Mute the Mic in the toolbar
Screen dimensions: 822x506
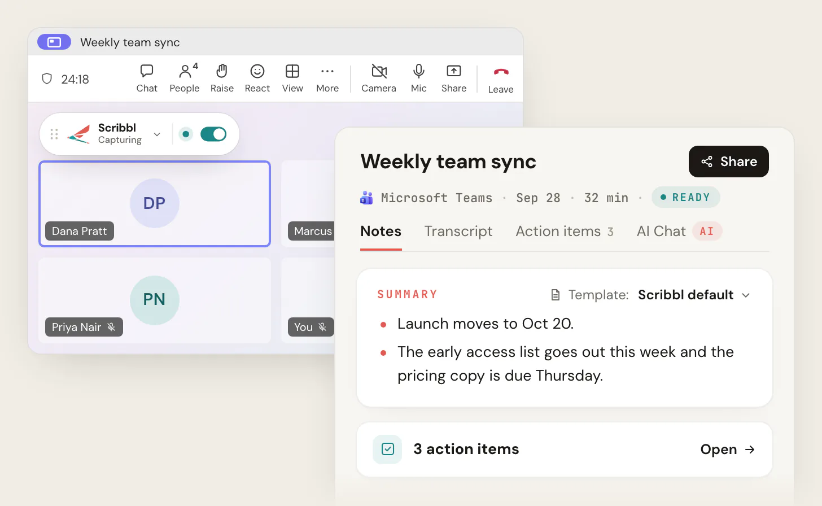(419, 78)
